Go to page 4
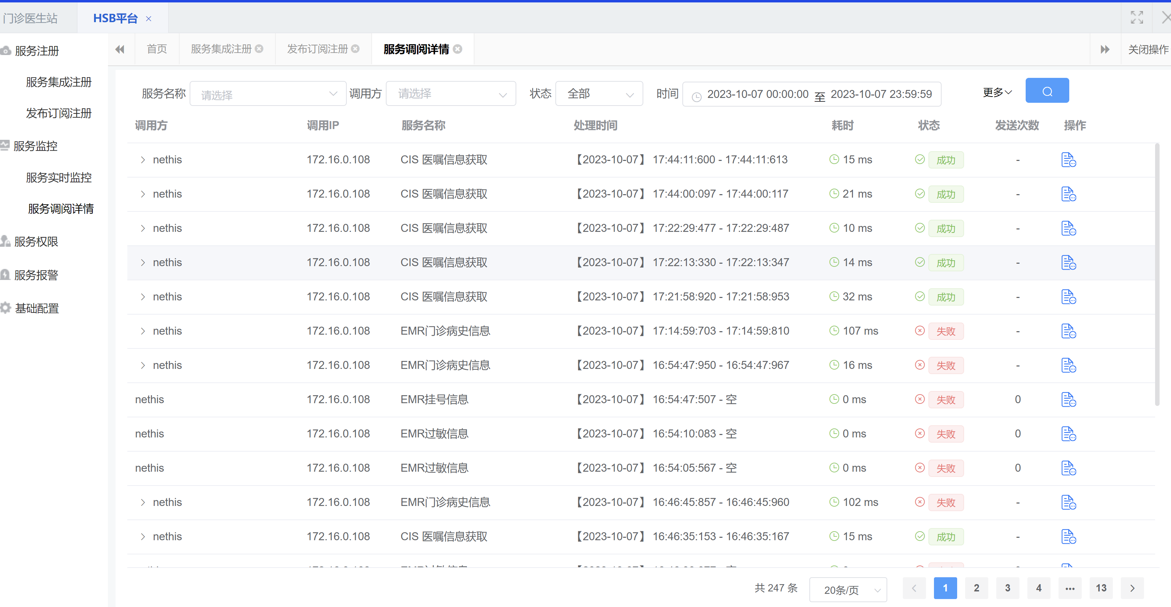This screenshot has height=607, width=1171. pos(1039,588)
